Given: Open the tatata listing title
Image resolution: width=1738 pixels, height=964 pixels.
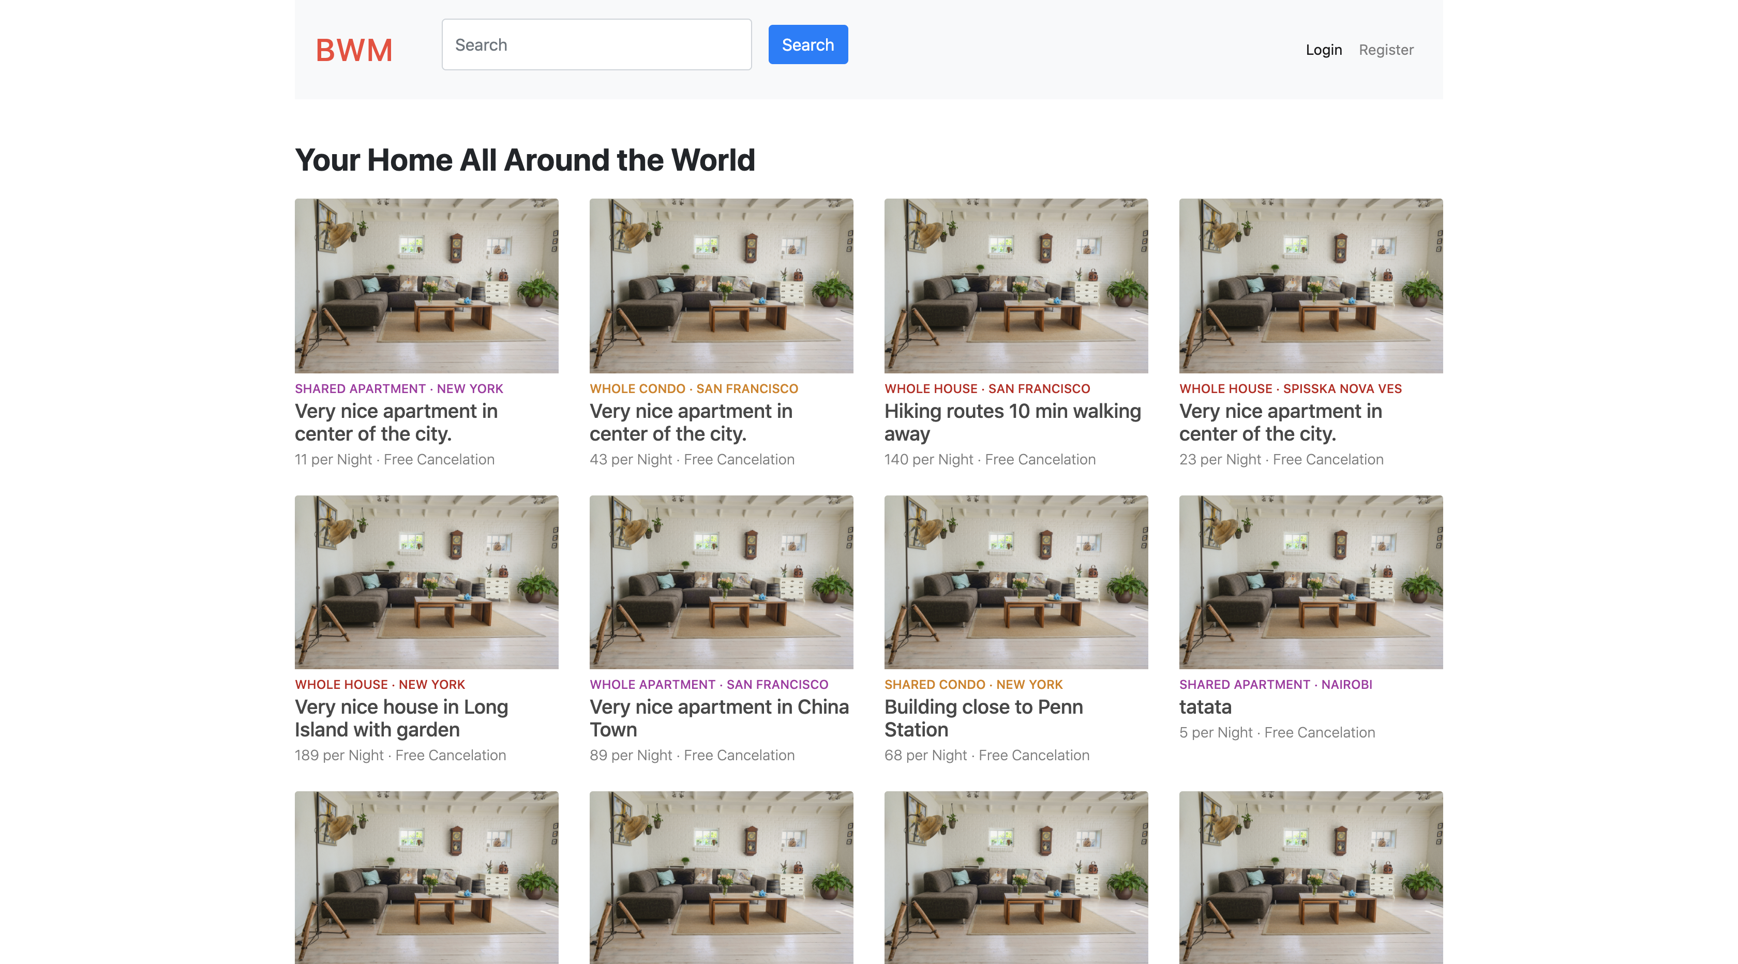Looking at the screenshot, I should (1205, 707).
